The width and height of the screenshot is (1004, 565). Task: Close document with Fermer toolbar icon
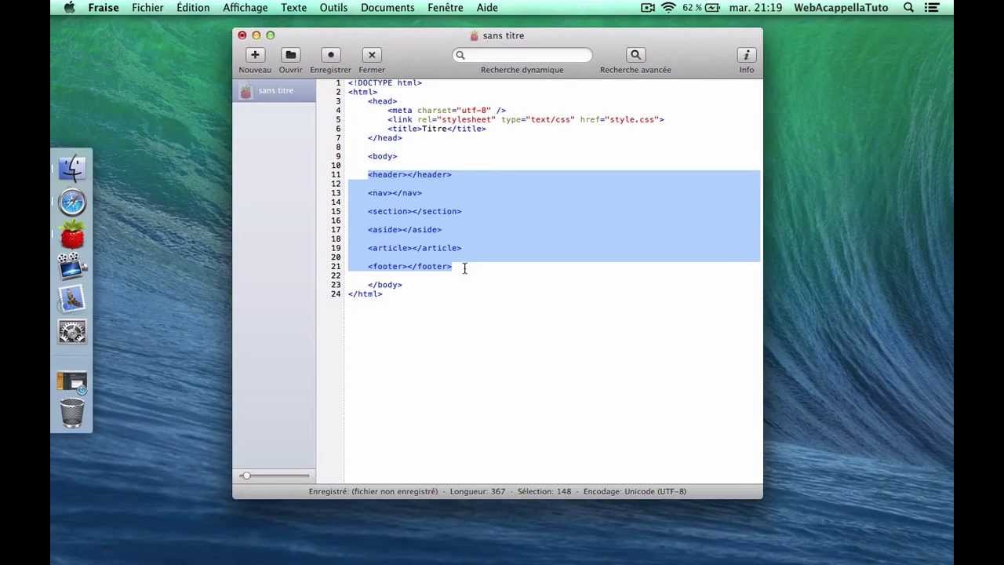372,55
